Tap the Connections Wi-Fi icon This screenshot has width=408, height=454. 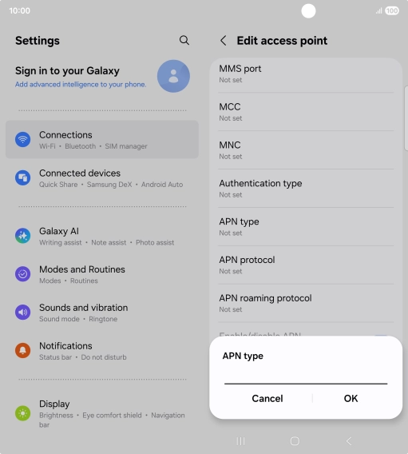click(x=23, y=140)
